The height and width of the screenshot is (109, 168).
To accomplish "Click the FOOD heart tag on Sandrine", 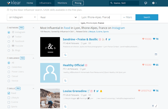I will (x=147, y=39).
